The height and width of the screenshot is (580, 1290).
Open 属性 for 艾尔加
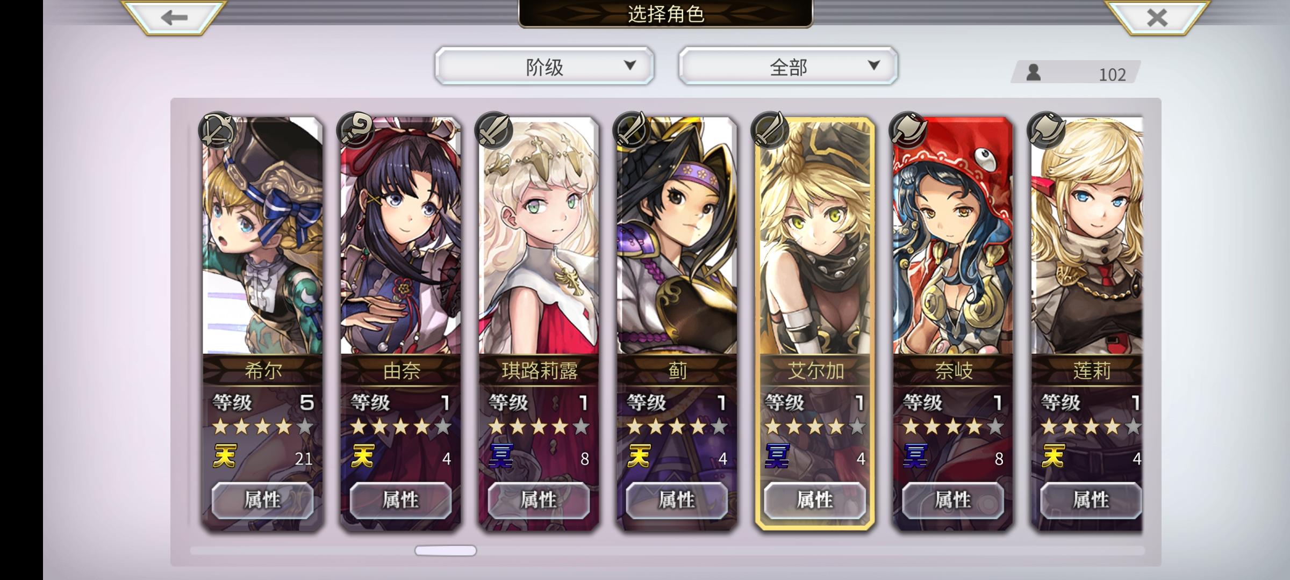(x=815, y=501)
